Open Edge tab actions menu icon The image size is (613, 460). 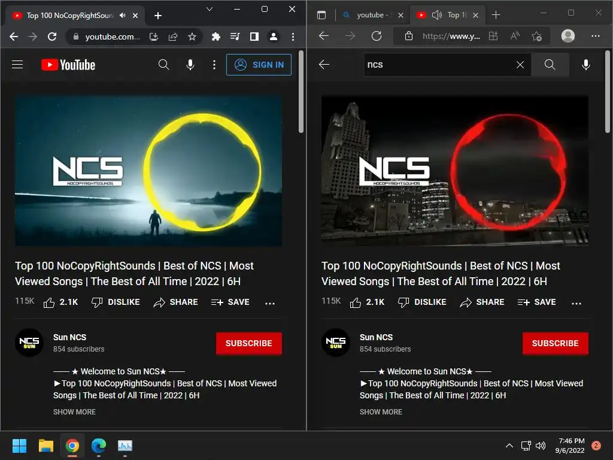[321, 15]
